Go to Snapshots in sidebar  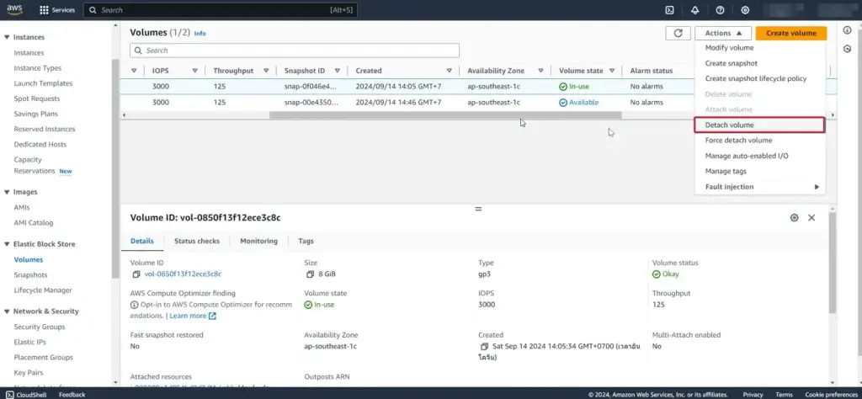(x=31, y=274)
